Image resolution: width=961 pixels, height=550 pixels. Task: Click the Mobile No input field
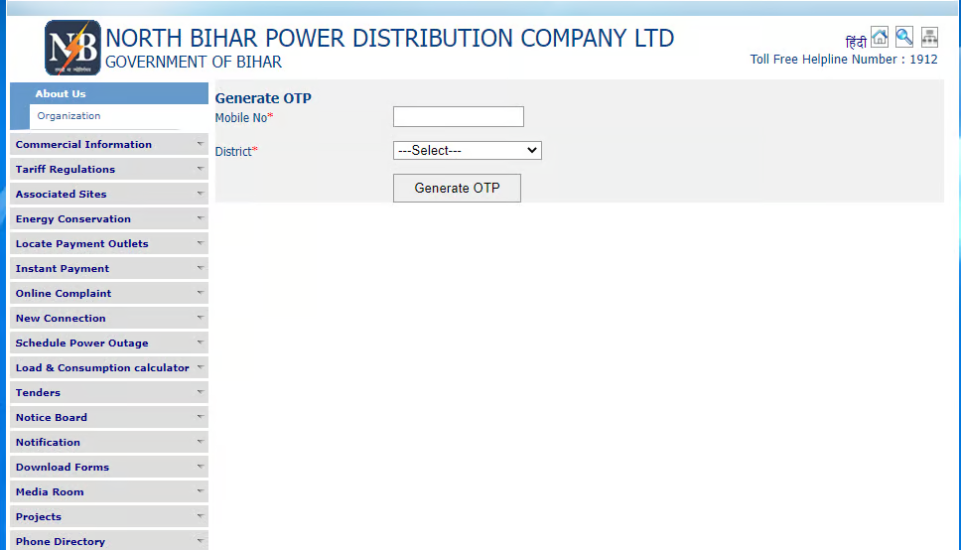[459, 116]
